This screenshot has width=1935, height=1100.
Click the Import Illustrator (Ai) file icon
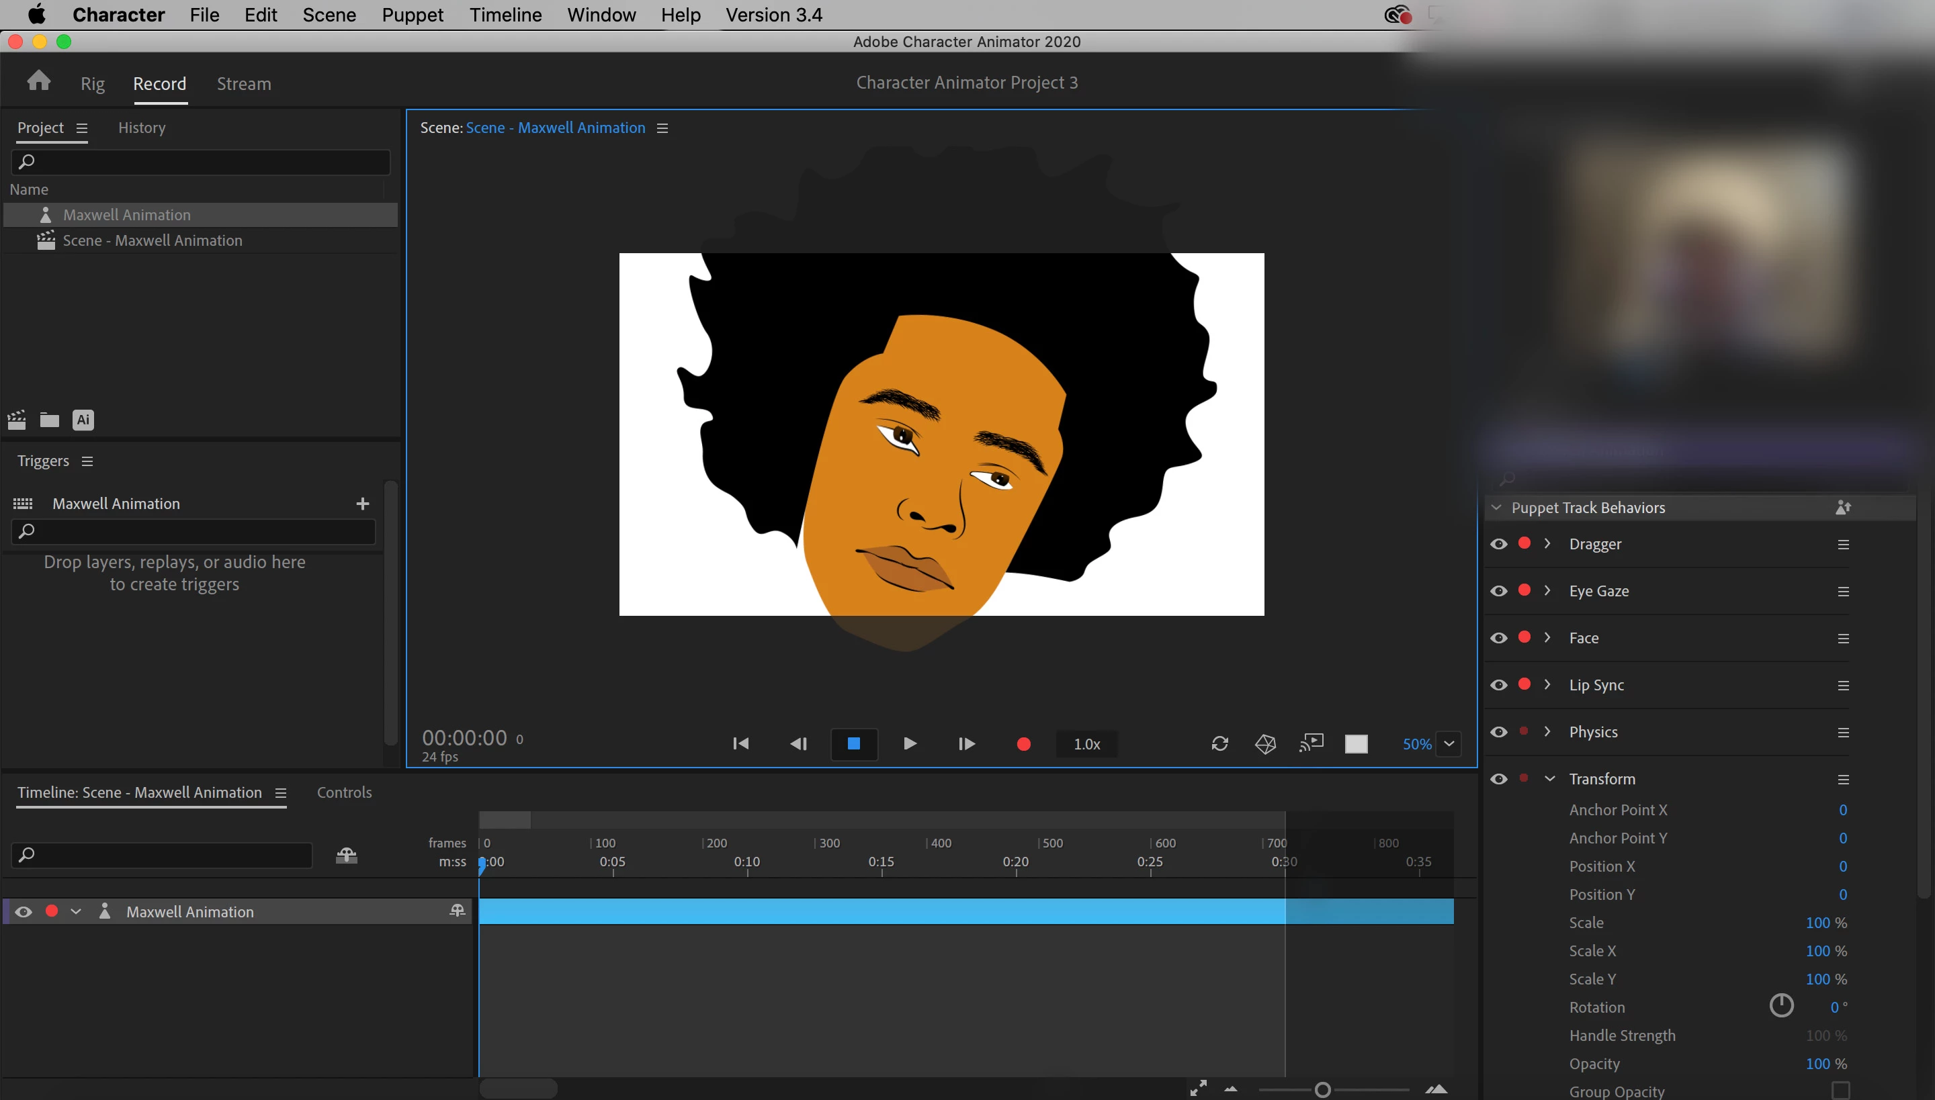(x=83, y=420)
